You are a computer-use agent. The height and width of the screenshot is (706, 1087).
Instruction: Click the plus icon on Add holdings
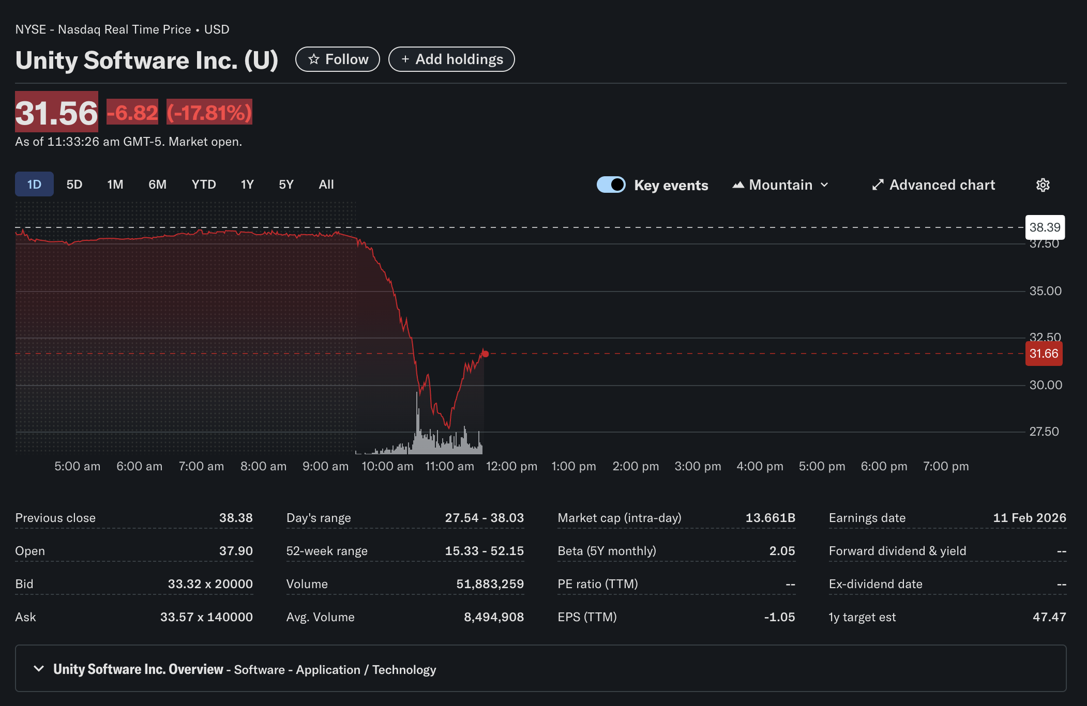pos(405,59)
